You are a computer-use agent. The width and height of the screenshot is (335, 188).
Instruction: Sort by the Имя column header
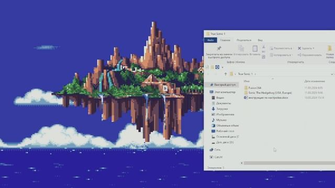247,81
